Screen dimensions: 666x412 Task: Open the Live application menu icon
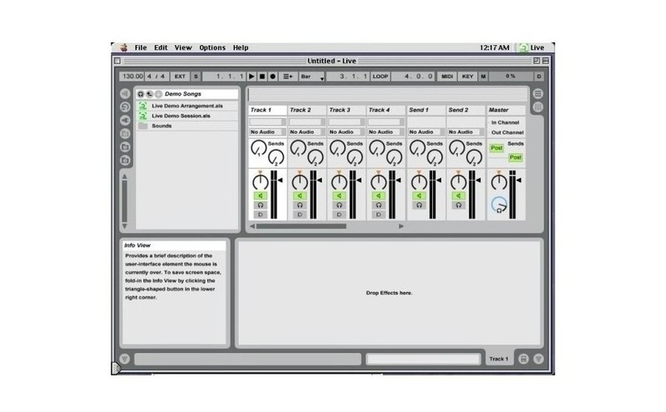point(524,47)
